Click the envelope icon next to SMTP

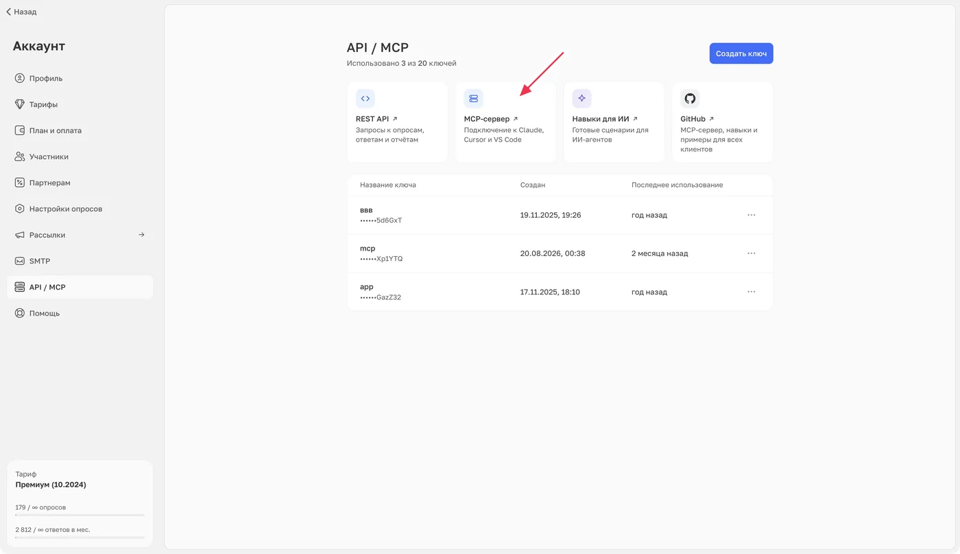click(x=20, y=260)
